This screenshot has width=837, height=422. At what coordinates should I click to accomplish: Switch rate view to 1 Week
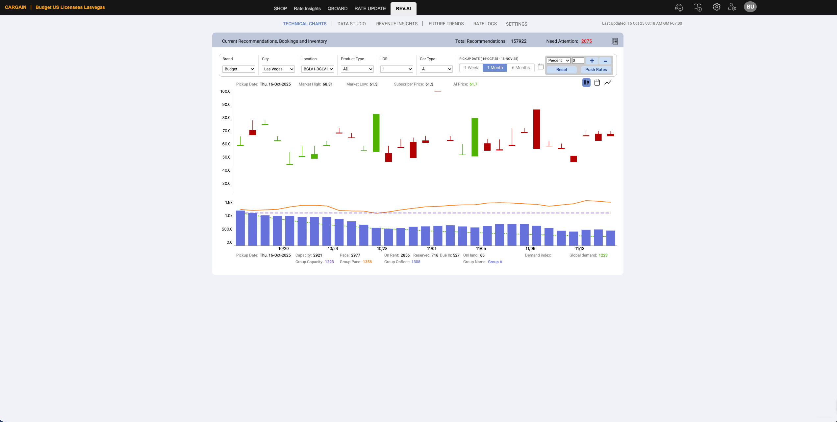coord(470,67)
